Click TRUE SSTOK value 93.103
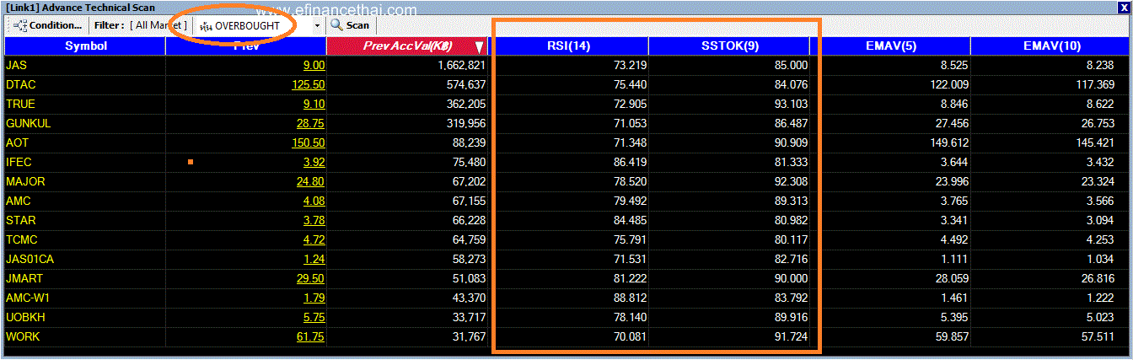Image resolution: width=1133 pixels, height=360 pixels. coord(791,104)
